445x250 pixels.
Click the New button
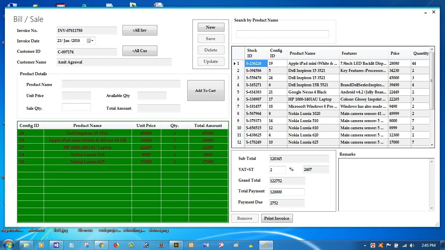pyautogui.click(x=211, y=27)
